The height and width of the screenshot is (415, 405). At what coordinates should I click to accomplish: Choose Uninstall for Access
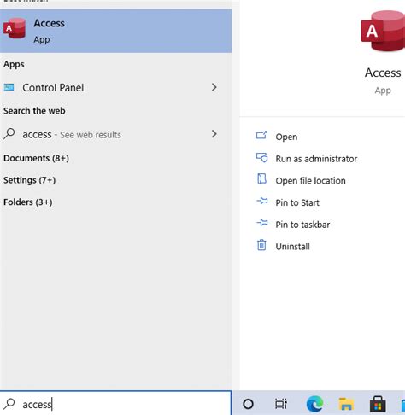coord(292,246)
